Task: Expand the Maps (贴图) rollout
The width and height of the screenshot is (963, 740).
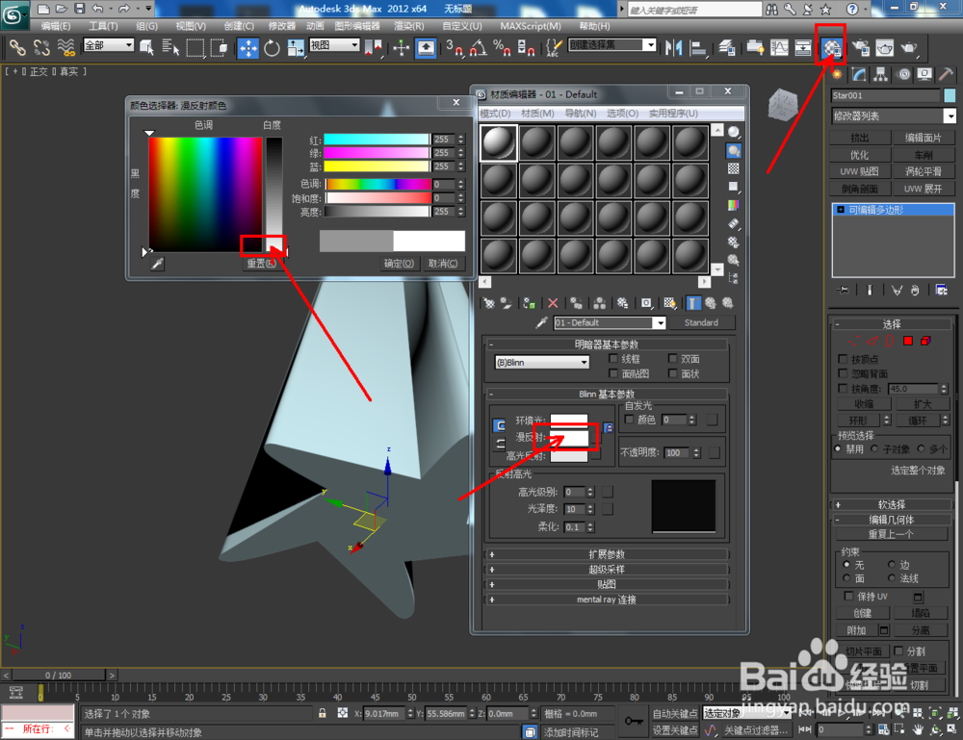Action: [607, 584]
